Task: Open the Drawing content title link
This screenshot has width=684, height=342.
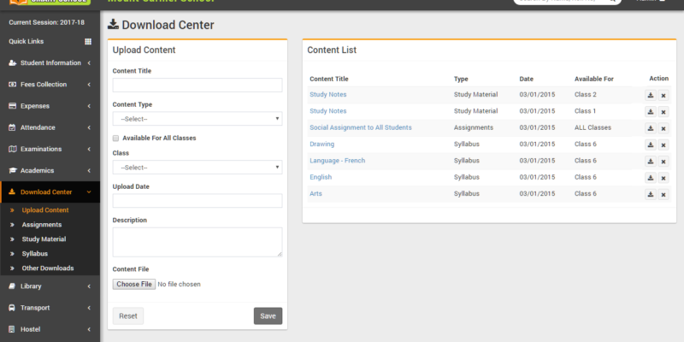Action: (x=321, y=144)
